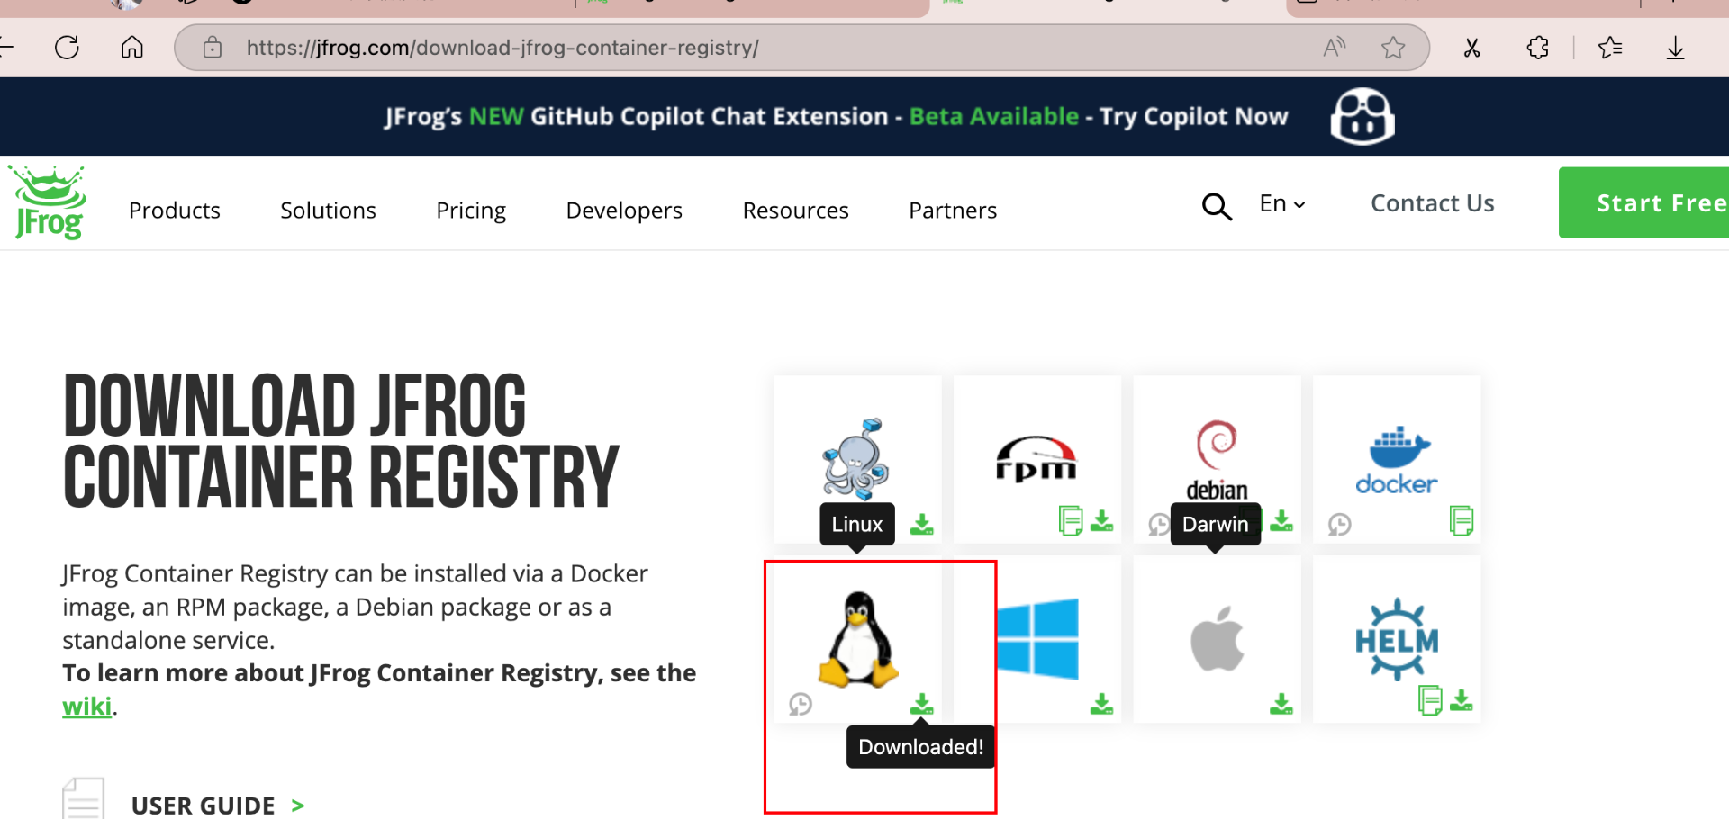
Task: Open the site search magnifier icon
Action: click(x=1217, y=206)
